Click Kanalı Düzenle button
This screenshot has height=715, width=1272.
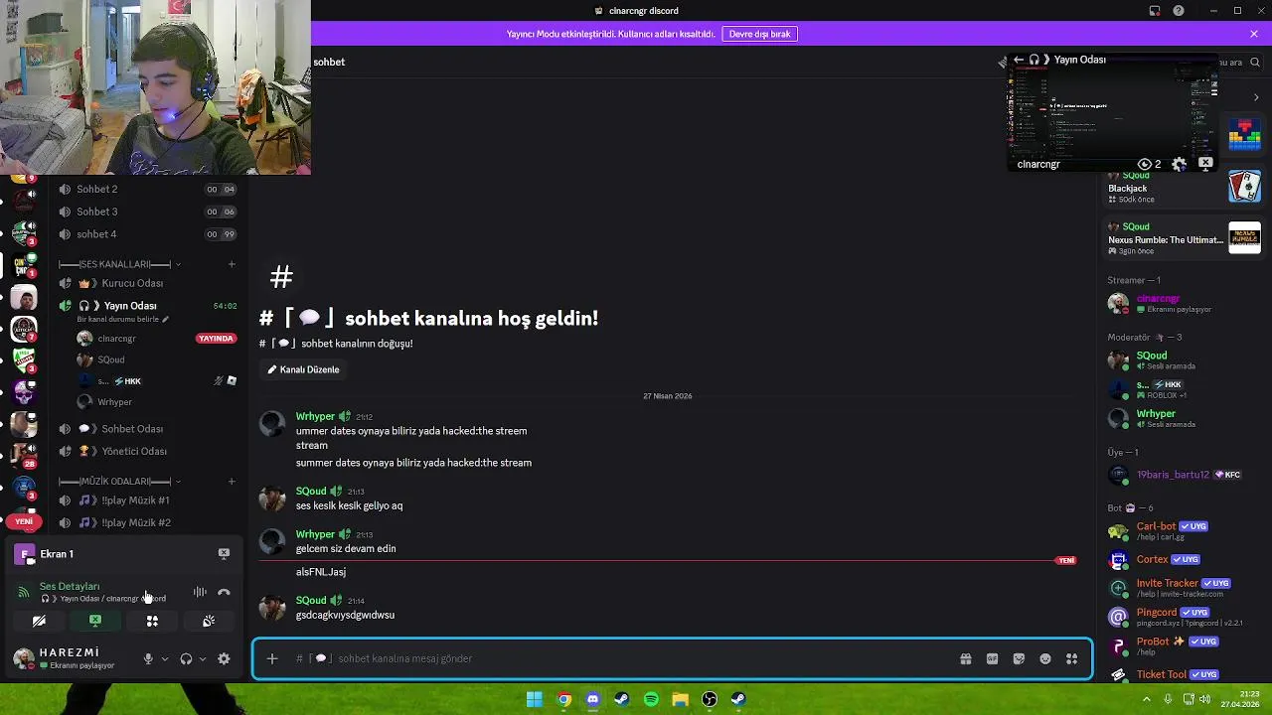coord(303,369)
